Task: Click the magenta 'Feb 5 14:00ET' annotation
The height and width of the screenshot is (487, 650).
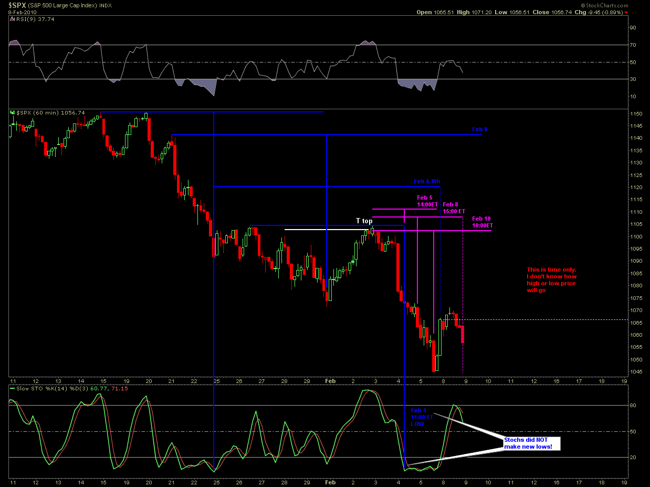Action: (x=427, y=201)
